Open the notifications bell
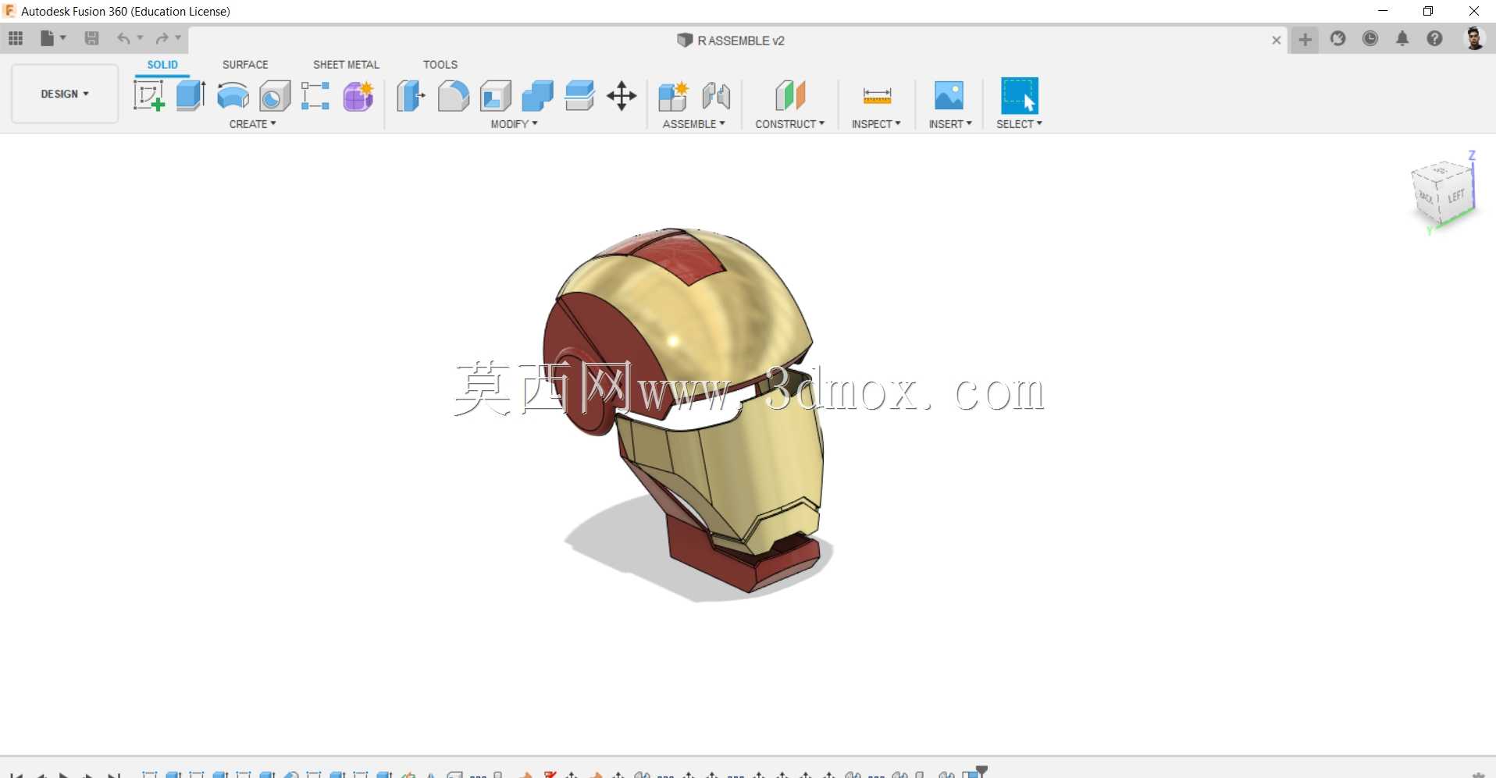Viewport: 1496px width, 778px height. (x=1402, y=38)
